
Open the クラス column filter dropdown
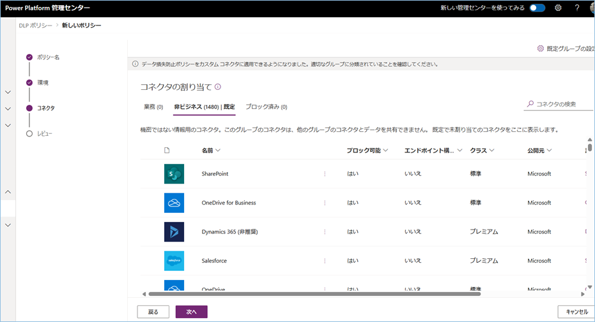tap(491, 150)
